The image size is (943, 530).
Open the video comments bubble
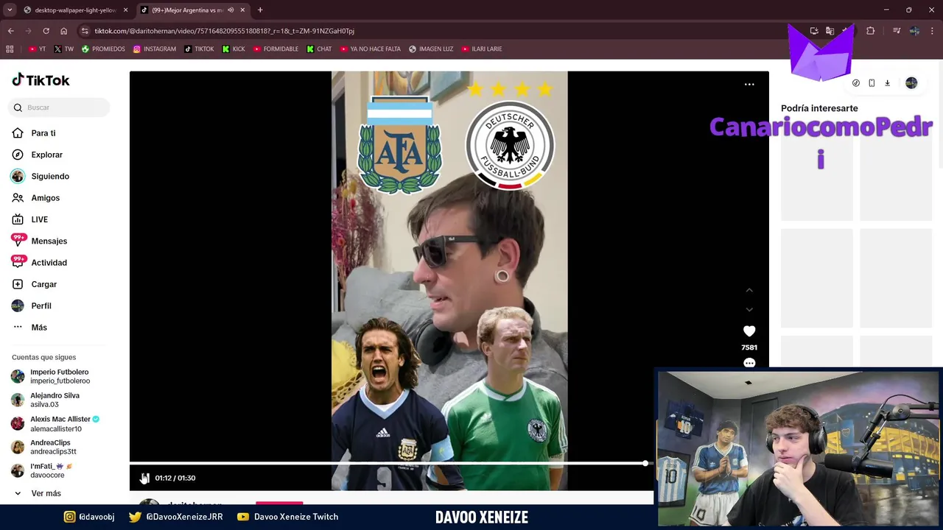coord(749,363)
